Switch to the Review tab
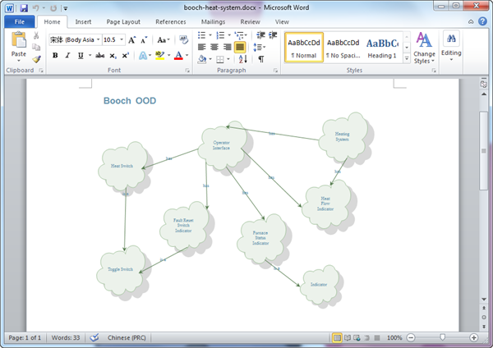 pyautogui.click(x=251, y=21)
